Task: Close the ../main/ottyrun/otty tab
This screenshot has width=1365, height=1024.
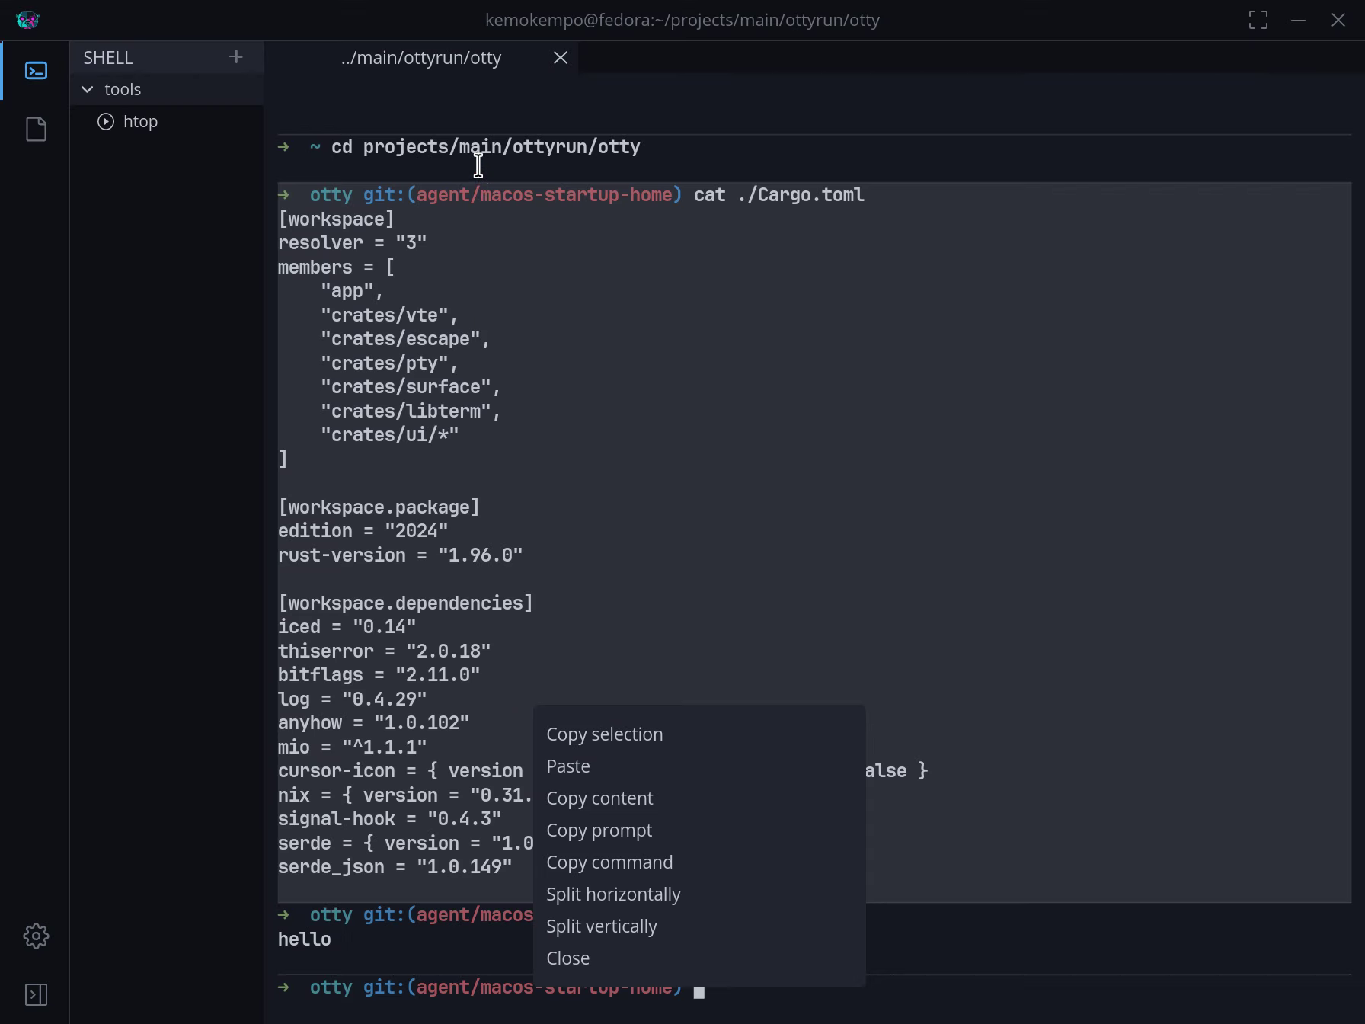Action: 561,58
